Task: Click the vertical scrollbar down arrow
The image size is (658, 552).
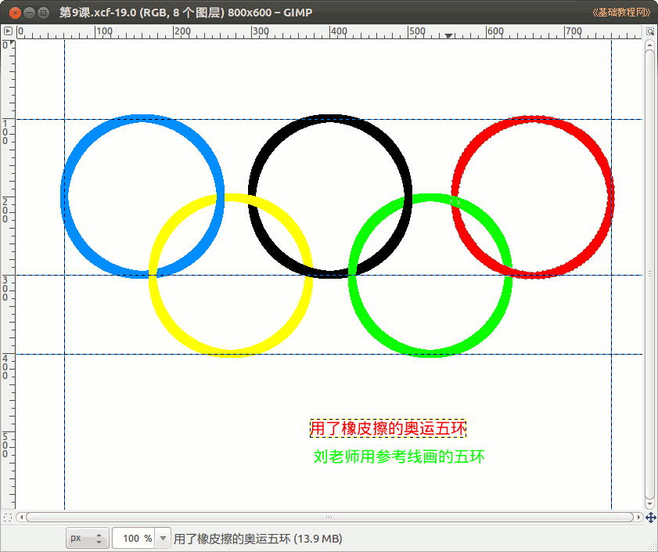Action: pos(649,504)
